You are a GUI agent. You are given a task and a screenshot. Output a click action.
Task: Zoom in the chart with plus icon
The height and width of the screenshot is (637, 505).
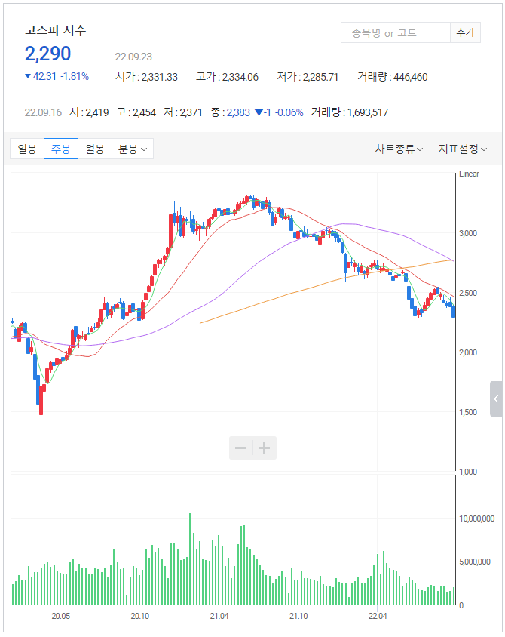pyautogui.click(x=265, y=448)
